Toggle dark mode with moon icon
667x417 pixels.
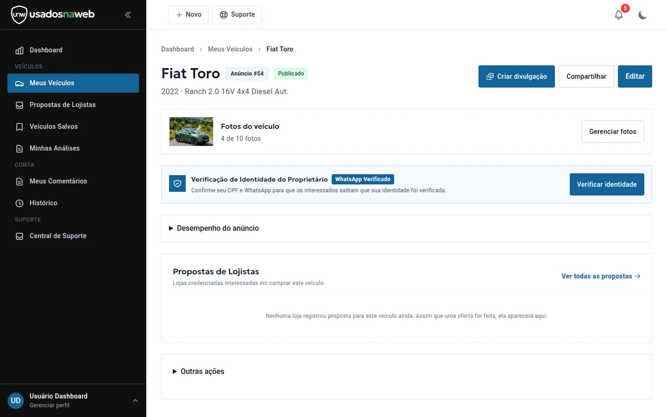642,15
